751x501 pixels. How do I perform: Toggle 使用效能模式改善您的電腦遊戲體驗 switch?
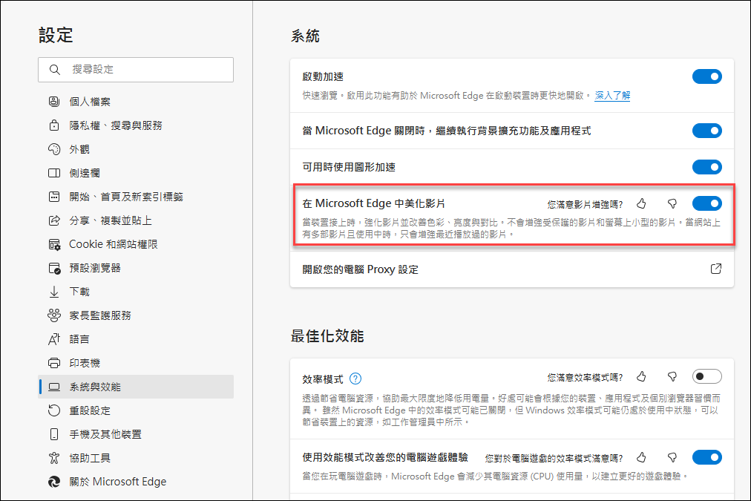[707, 457]
